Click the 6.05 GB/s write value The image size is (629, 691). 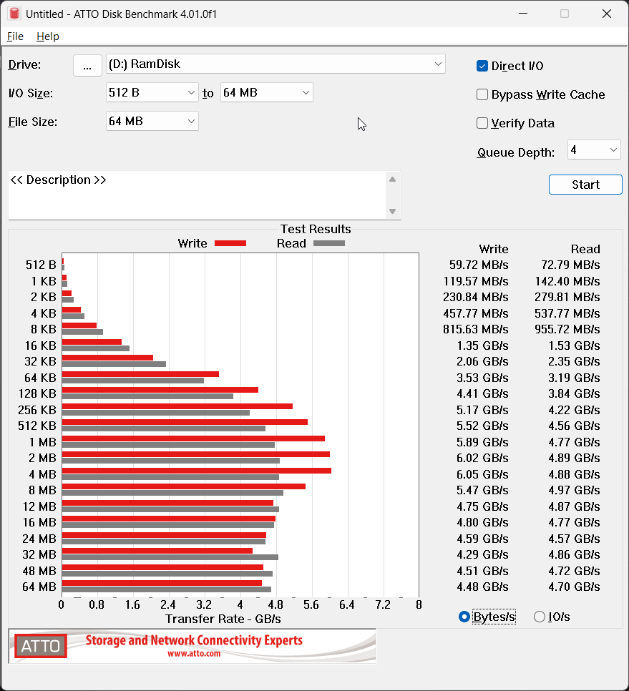tap(482, 474)
